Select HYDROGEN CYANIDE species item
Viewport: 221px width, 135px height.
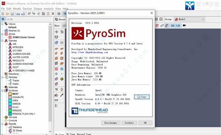pos(23,71)
